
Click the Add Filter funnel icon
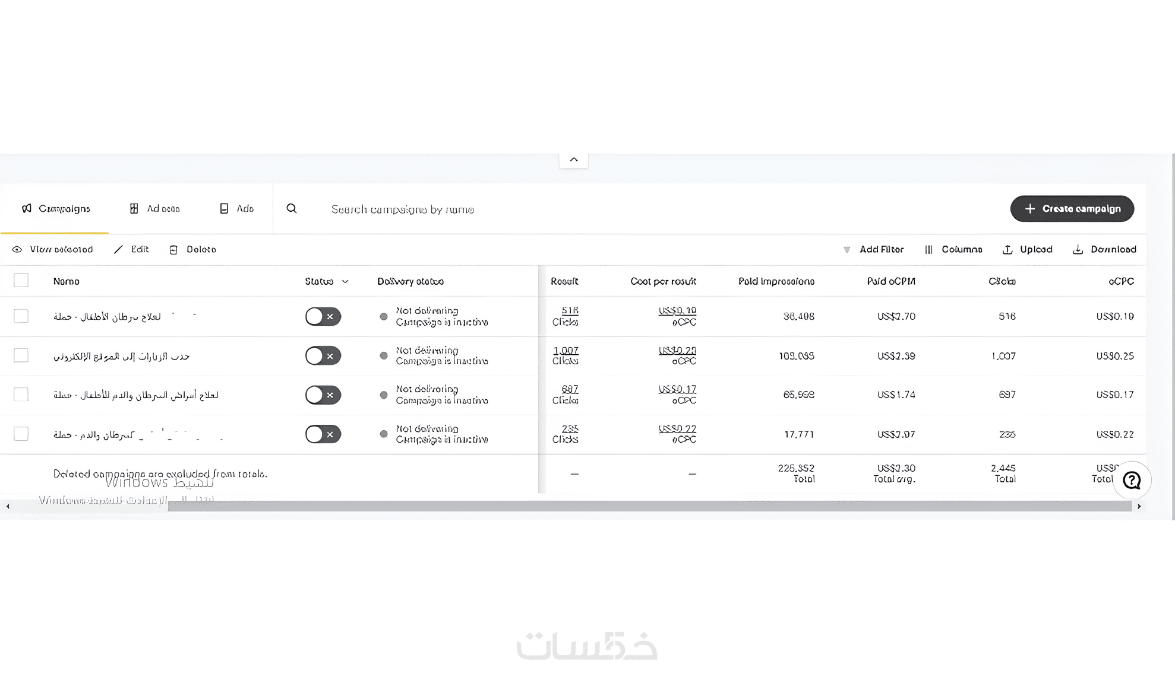[846, 250]
